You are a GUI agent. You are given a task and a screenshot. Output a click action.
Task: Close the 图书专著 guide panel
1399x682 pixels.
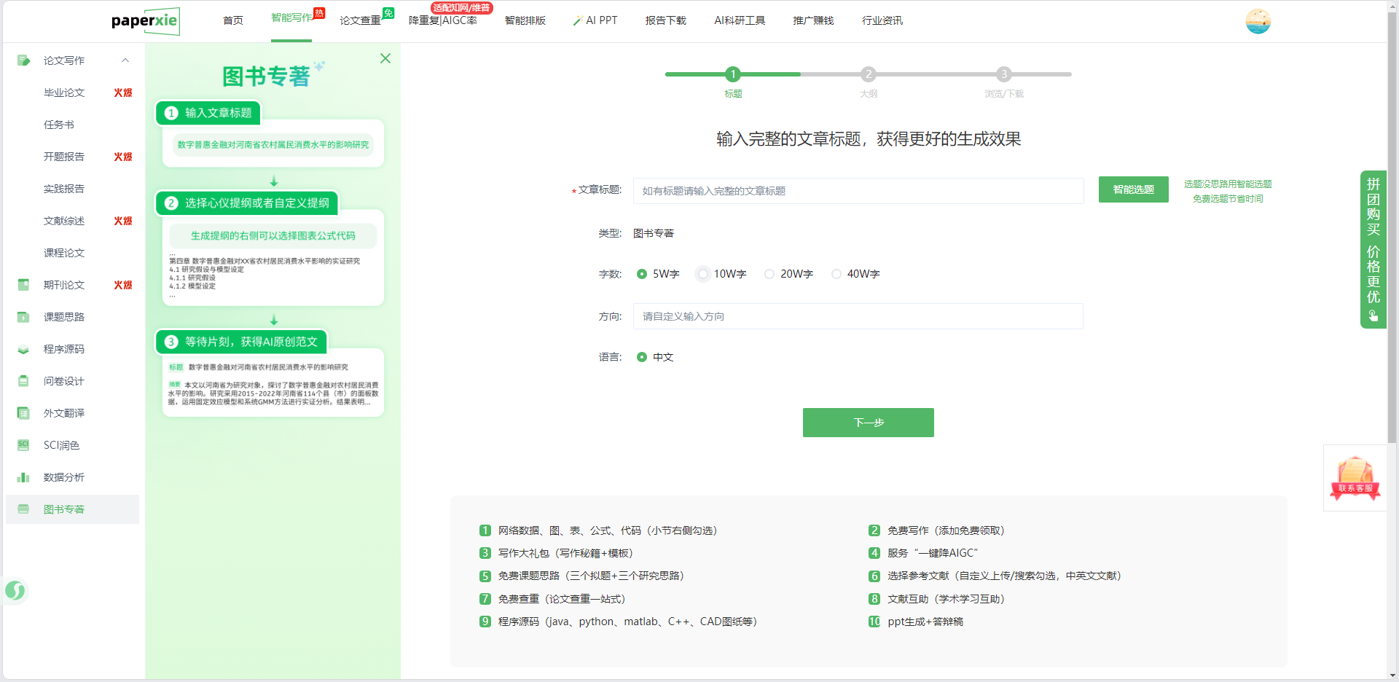point(385,58)
